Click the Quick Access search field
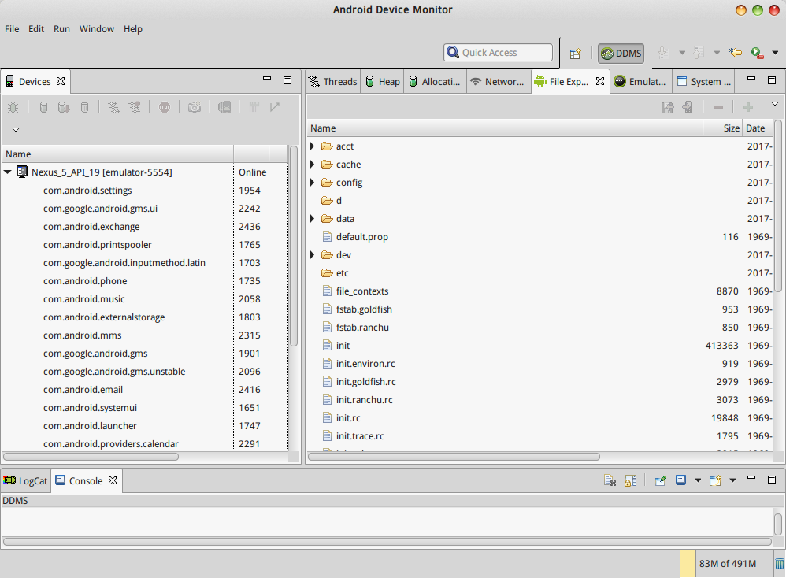This screenshot has height=578, width=786. (x=498, y=53)
